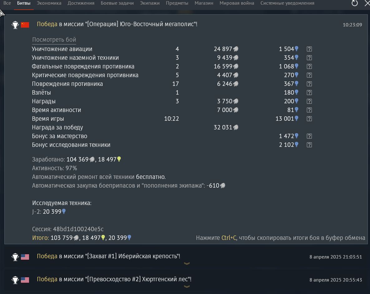370x294 pixels.
Task: Open the Предметы tab
Action: (177, 3)
